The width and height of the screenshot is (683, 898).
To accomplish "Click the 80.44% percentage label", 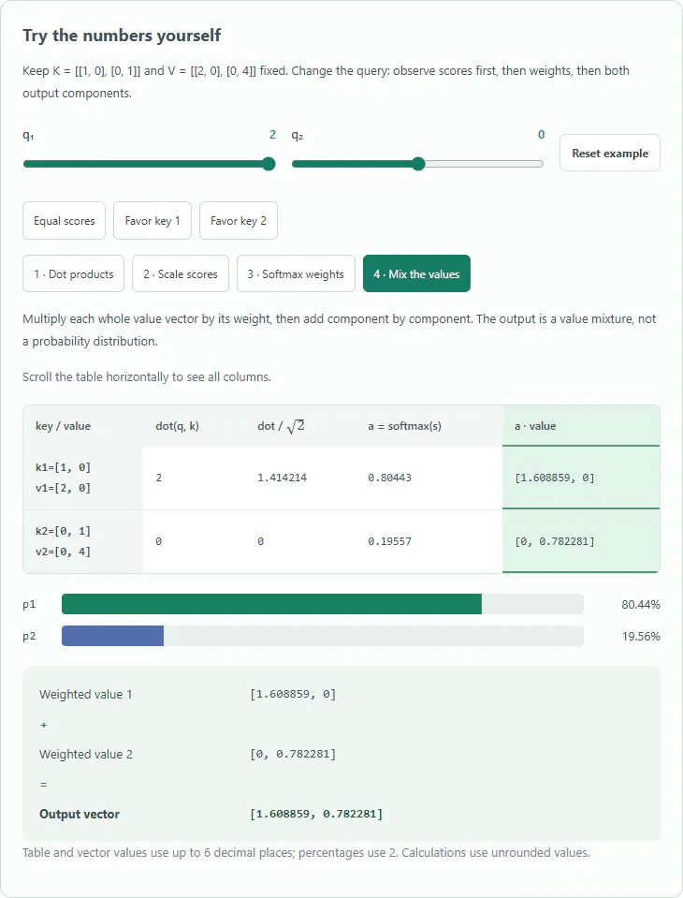I will (641, 604).
